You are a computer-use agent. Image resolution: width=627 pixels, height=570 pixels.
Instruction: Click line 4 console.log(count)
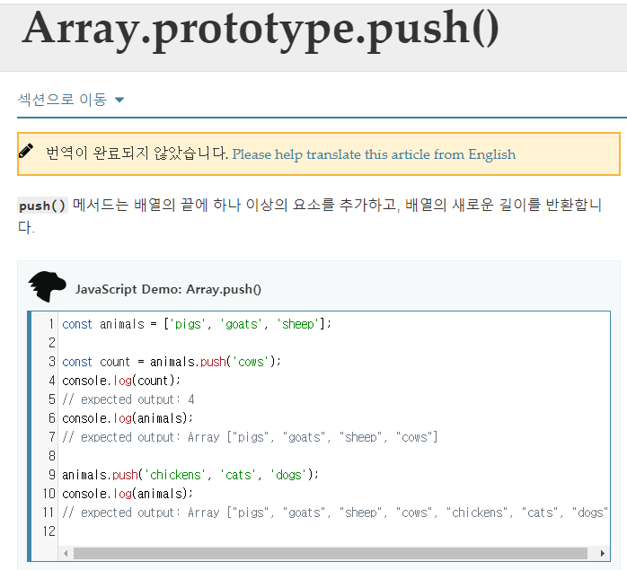[x=121, y=381]
